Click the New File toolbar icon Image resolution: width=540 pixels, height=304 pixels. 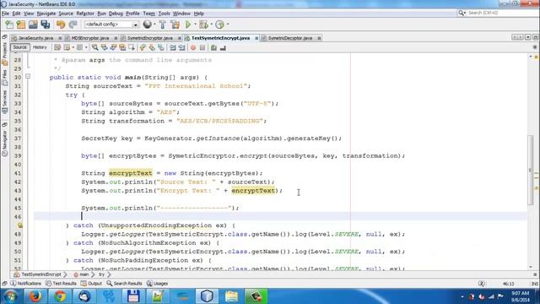[x=9, y=24]
